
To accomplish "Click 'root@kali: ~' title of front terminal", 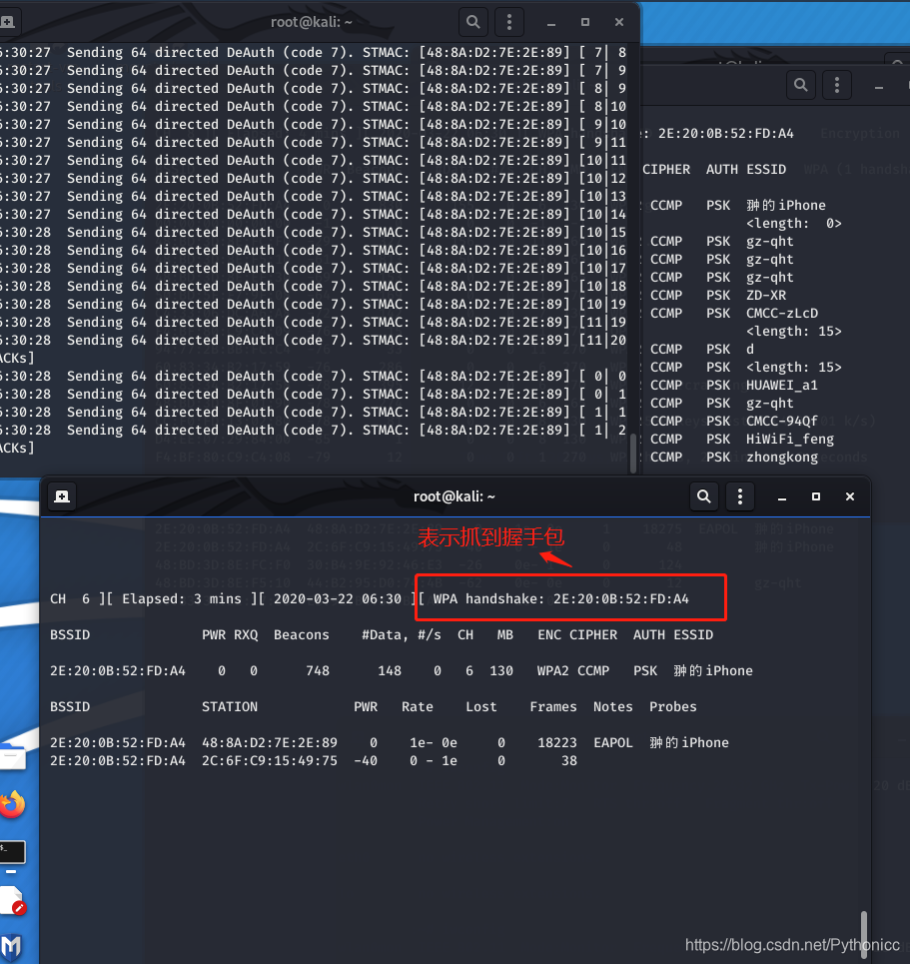I will 454,496.
